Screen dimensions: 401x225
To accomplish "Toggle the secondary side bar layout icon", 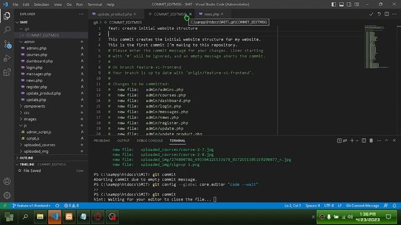I will tap(349, 4).
